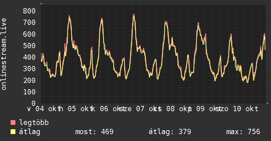The height and width of the screenshot is (141, 271).
Task: Select the átlag legend label beside yellow swatch
Action: 30,132
